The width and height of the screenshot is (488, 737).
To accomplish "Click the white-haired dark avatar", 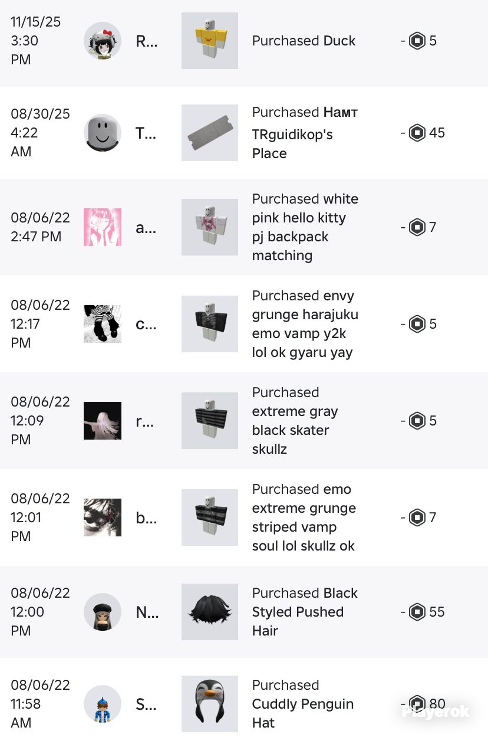I will click(x=103, y=421).
